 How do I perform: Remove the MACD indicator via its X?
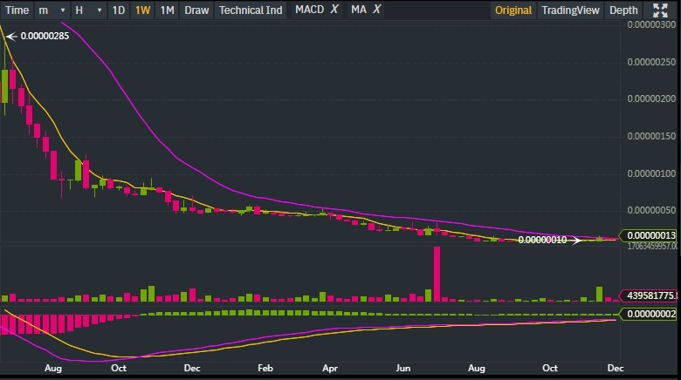pos(334,9)
